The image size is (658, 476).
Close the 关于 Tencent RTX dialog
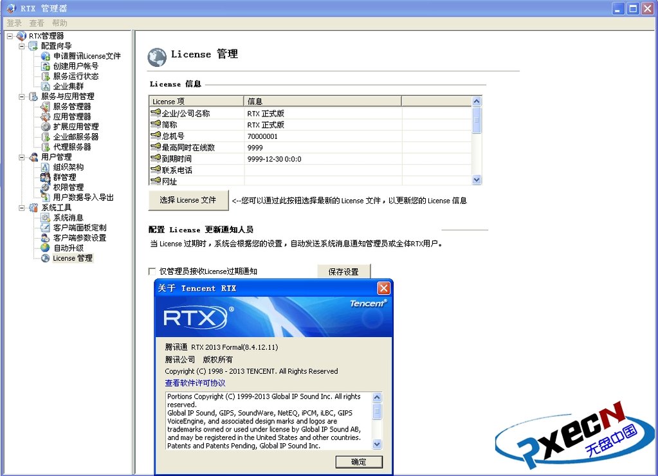coord(383,288)
